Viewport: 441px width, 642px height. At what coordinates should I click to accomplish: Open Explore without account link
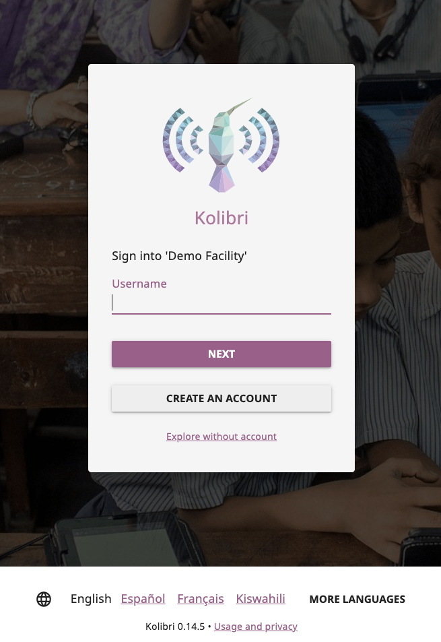pos(222,437)
